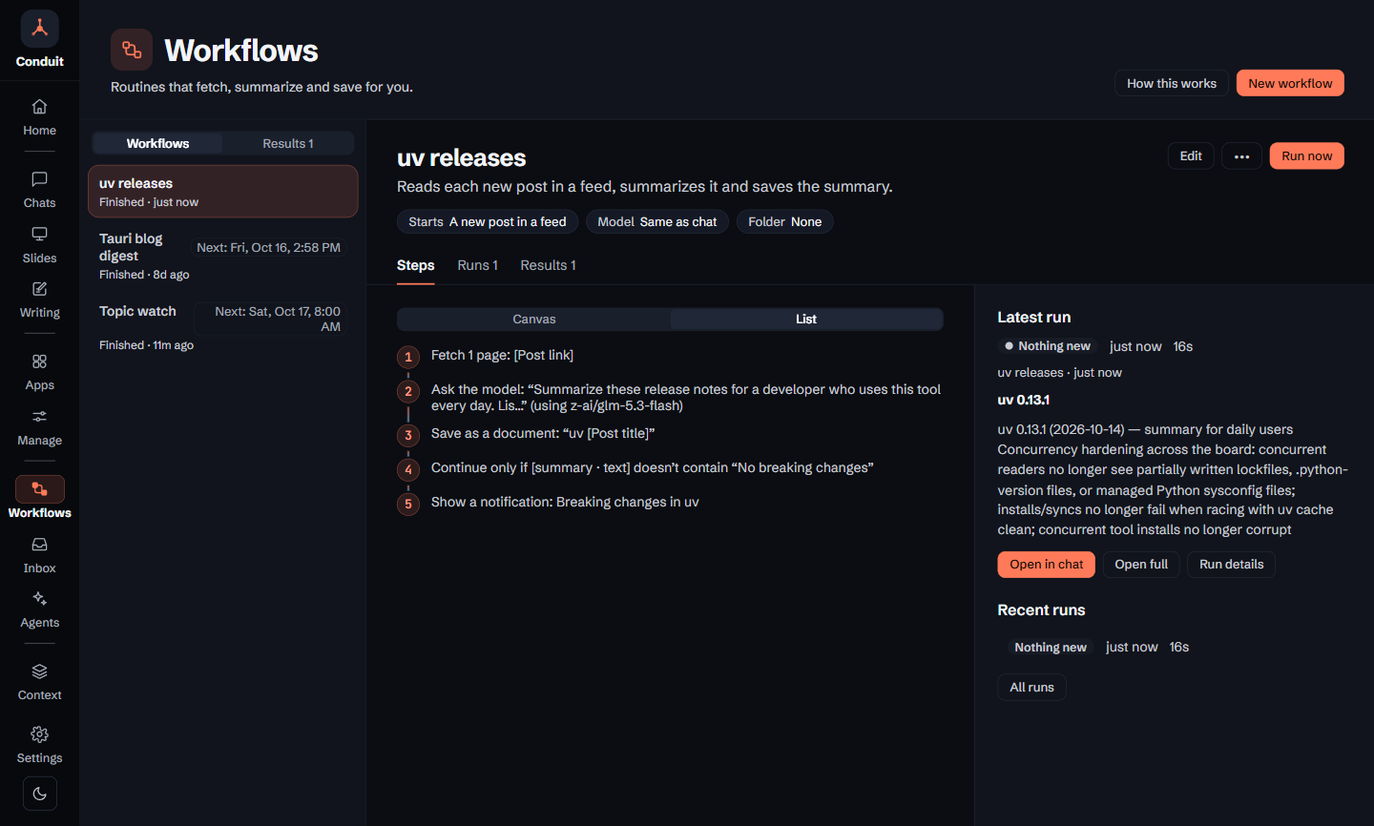Open the Results 1 tab beside Runs
The image size is (1374, 826).
(x=549, y=265)
